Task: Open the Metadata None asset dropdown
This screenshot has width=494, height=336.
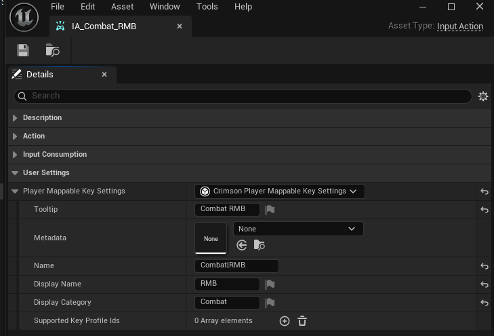Action: click(x=298, y=229)
